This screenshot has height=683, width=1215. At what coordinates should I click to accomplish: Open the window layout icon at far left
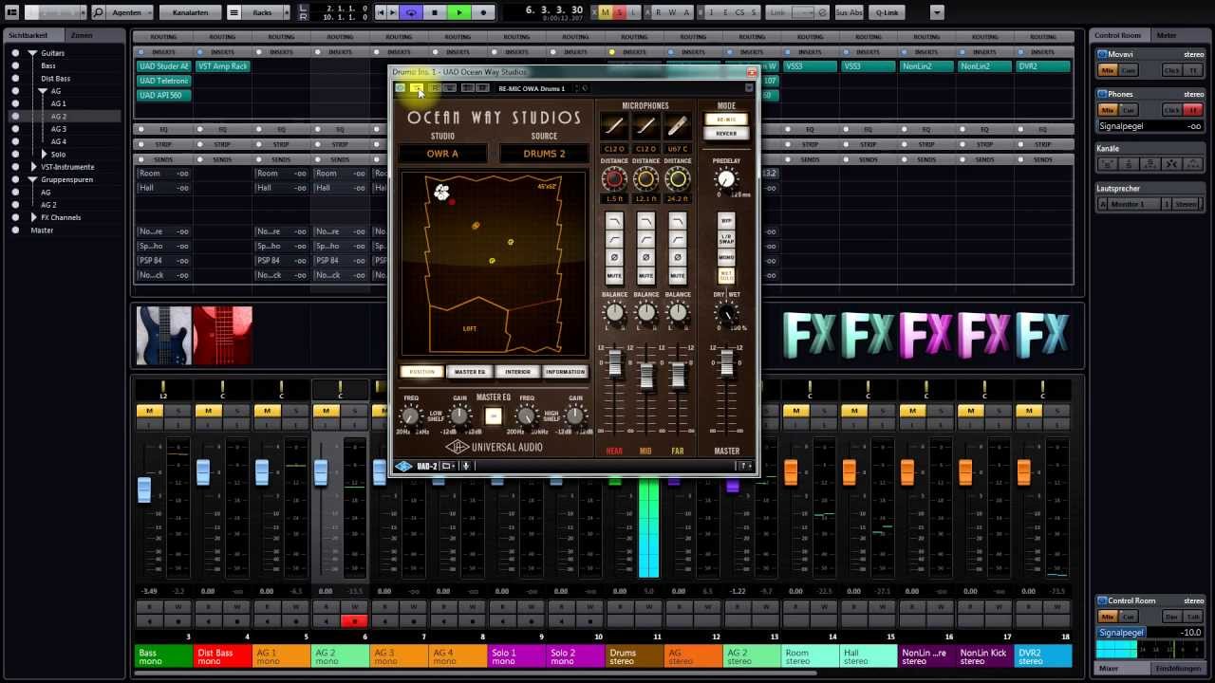[11, 12]
